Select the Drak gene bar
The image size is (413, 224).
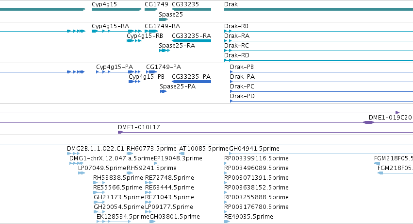(318, 9)
